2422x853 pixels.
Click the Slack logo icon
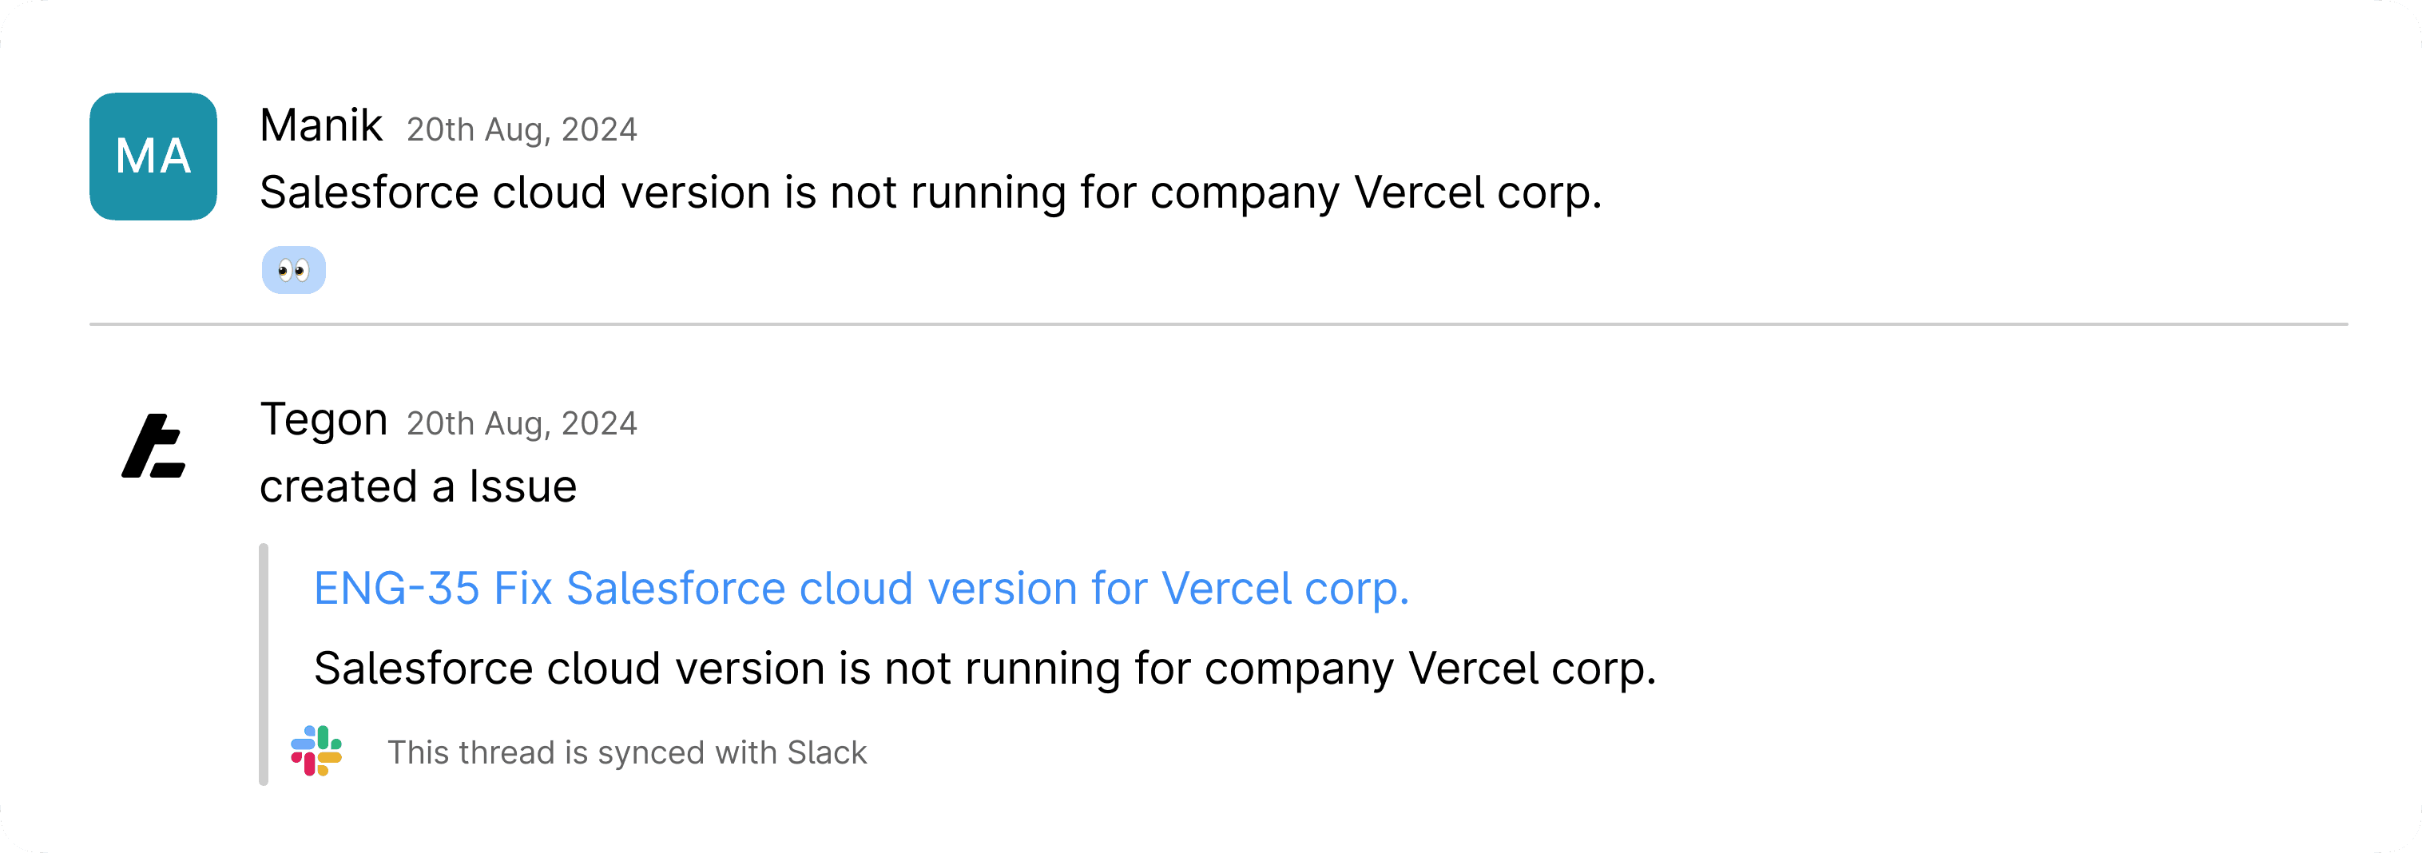coord(316,751)
